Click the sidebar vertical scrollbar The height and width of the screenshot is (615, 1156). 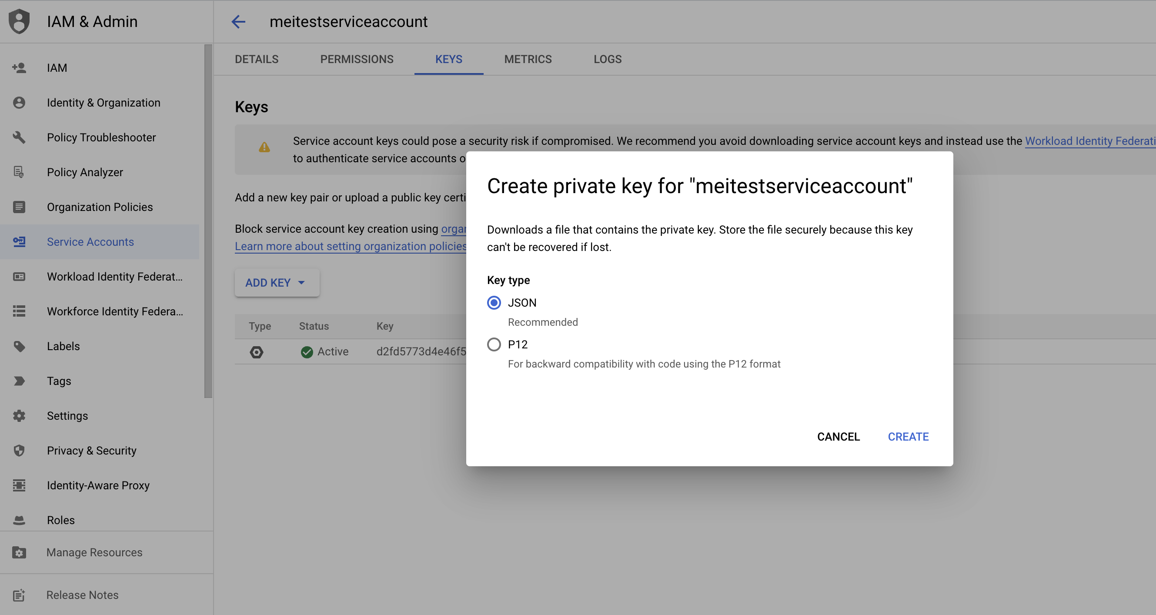pos(208,220)
